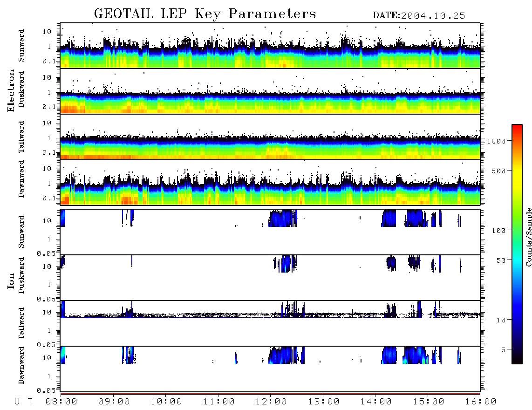Click the 08:00 time tick label
The width and height of the screenshot is (532, 410).
pyautogui.click(x=61, y=402)
